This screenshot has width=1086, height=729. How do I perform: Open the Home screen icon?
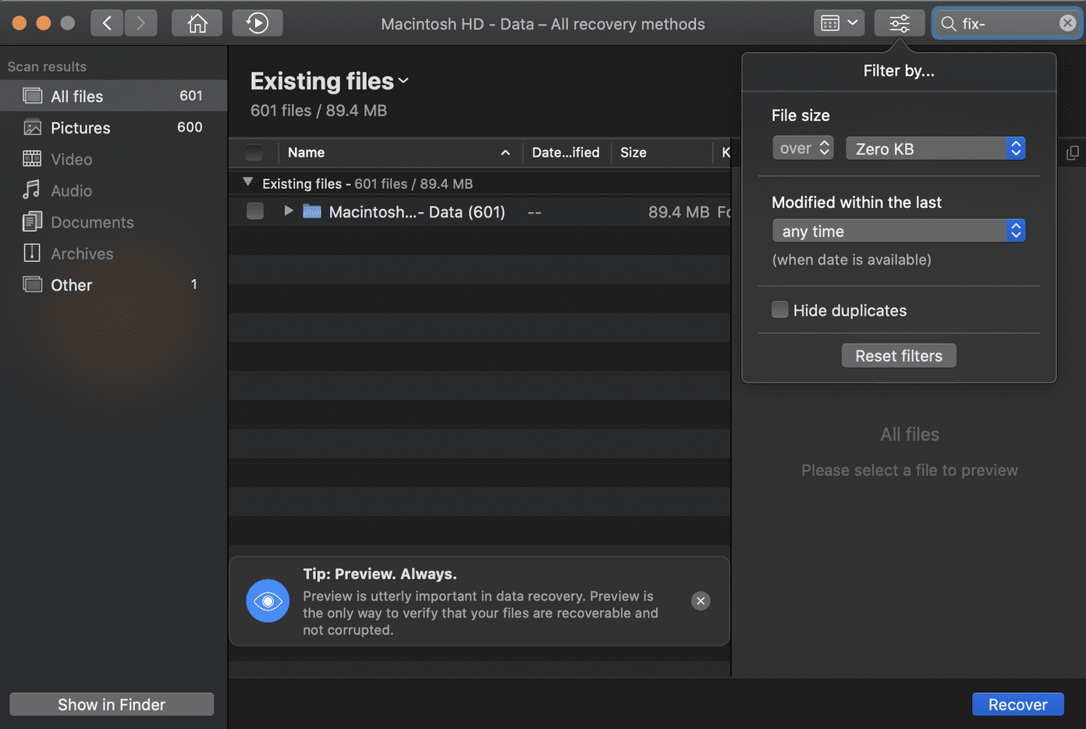[197, 23]
